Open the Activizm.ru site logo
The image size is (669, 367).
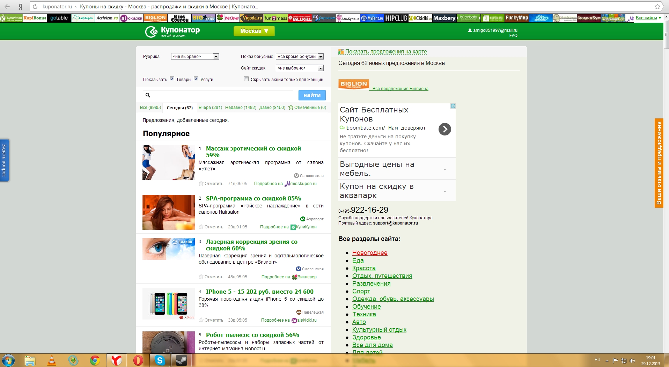pos(107,18)
